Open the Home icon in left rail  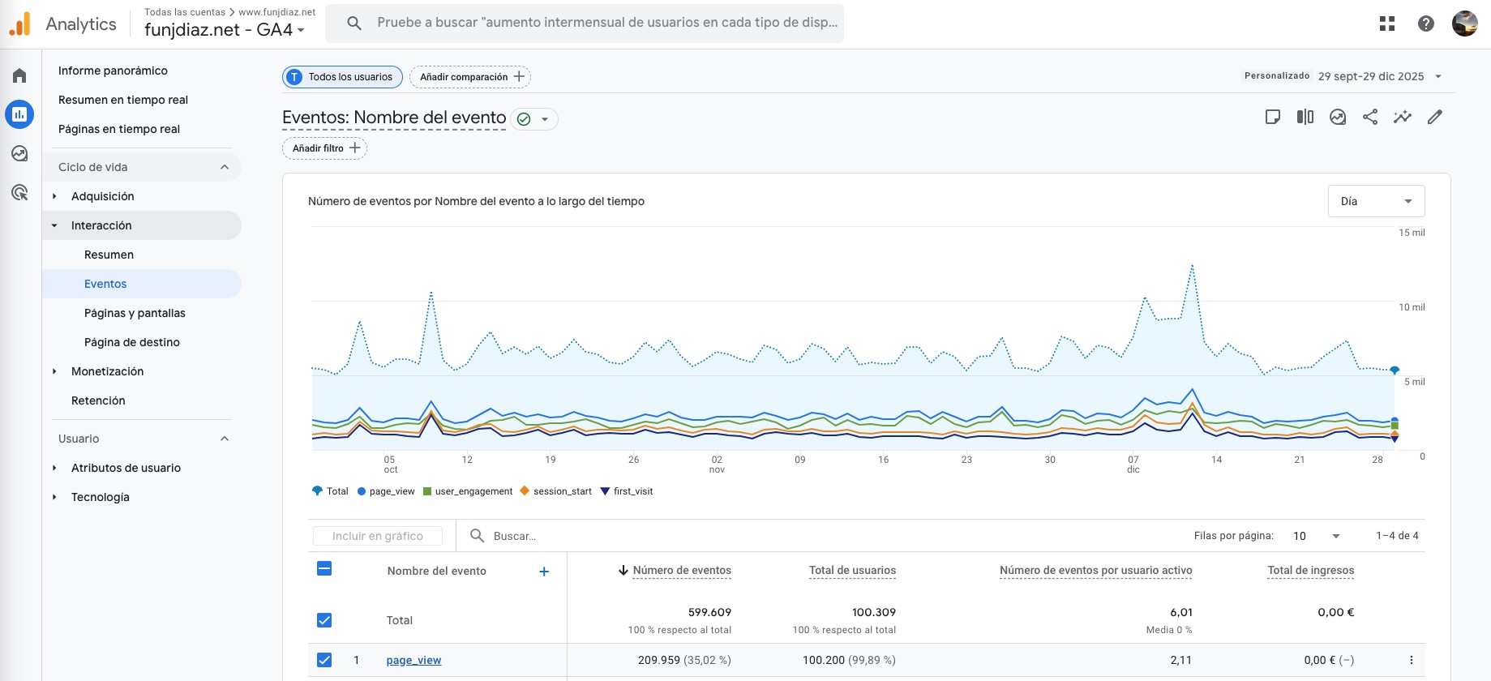pyautogui.click(x=19, y=75)
